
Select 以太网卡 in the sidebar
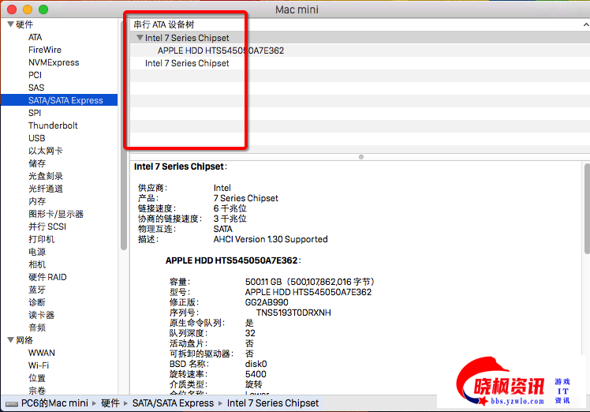click(46, 151)
